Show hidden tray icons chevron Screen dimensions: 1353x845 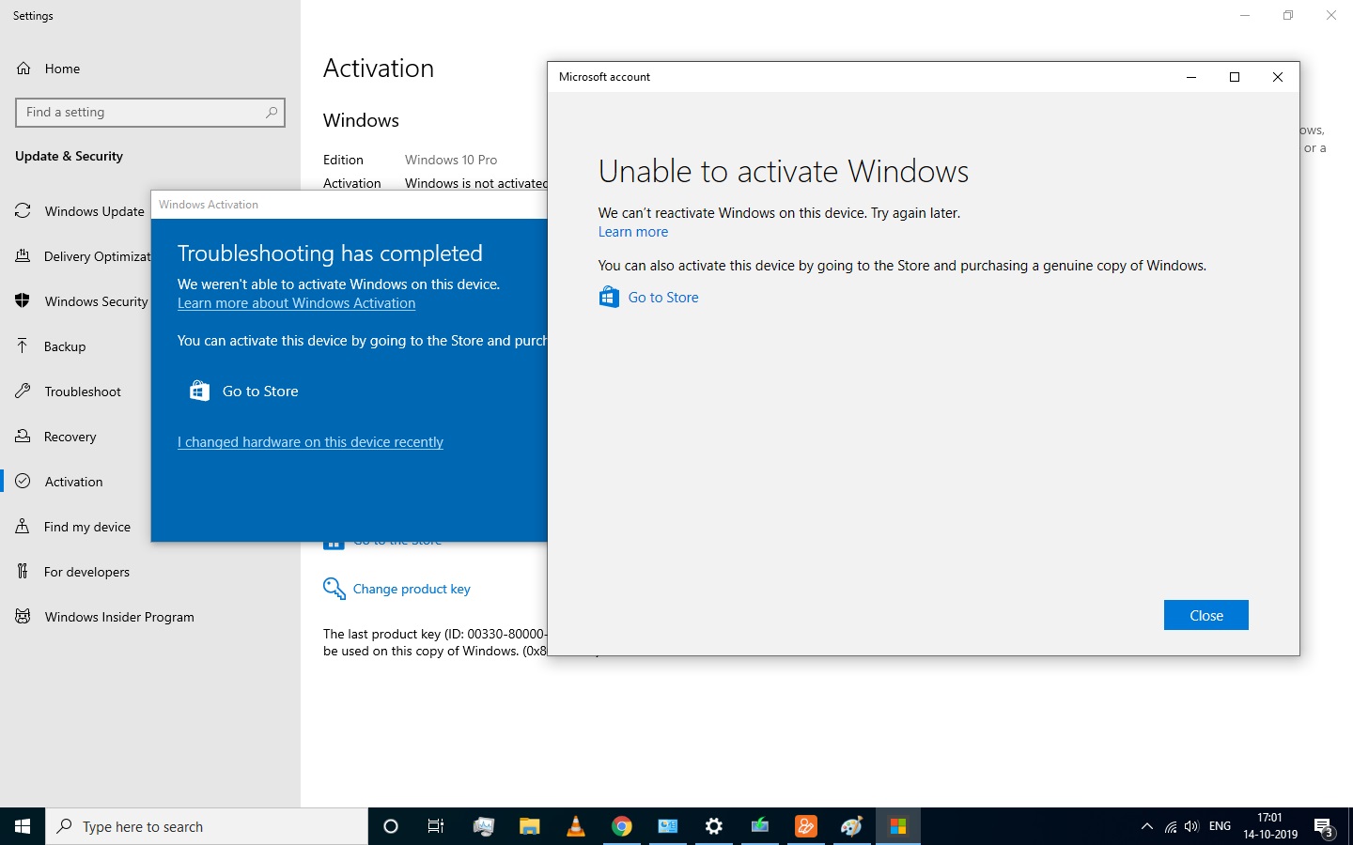1146,826
